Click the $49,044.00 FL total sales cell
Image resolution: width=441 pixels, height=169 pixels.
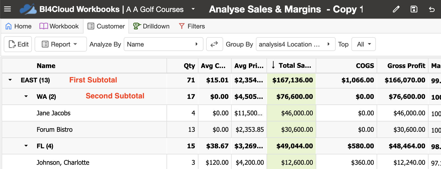pyautogui.click(x=292, y=146)
